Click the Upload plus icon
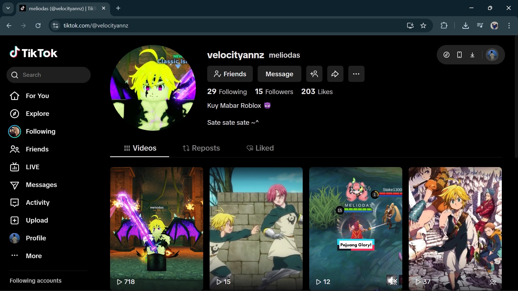 [x=15, y=220]
